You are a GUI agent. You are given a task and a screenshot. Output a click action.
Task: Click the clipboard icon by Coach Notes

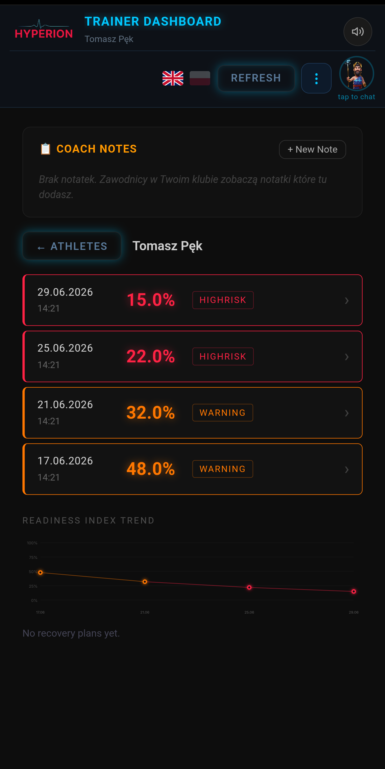45,149
